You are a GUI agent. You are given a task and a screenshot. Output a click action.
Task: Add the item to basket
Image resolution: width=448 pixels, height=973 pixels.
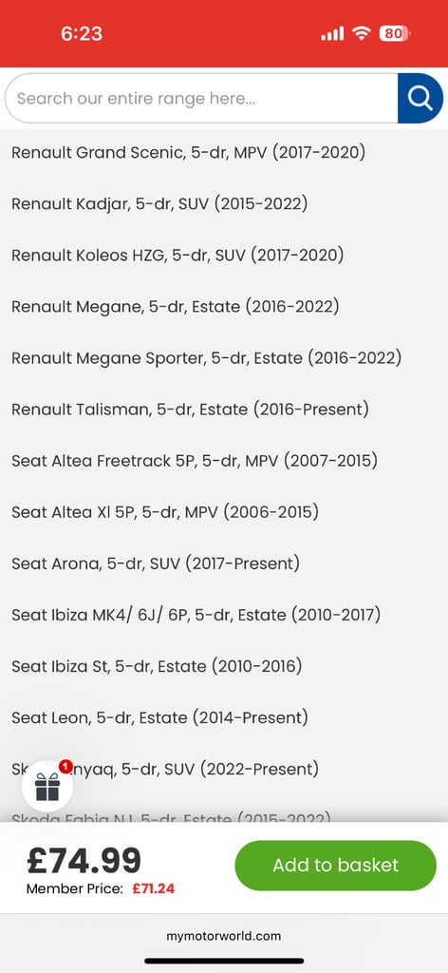click(x=335, y=865)
